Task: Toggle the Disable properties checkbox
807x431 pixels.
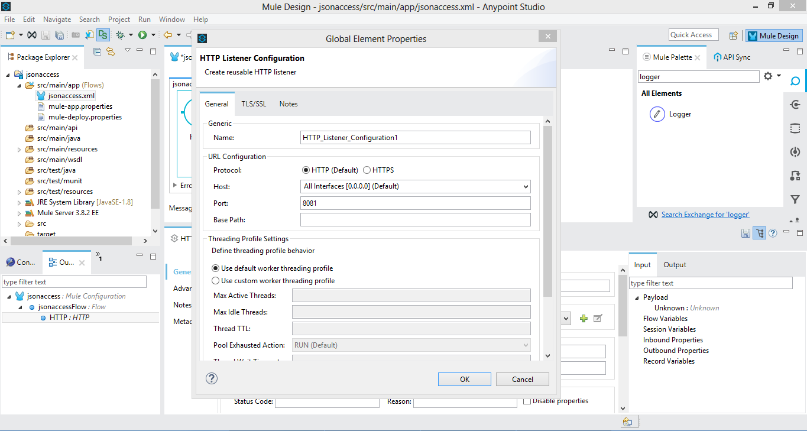Action: [527, 401]
